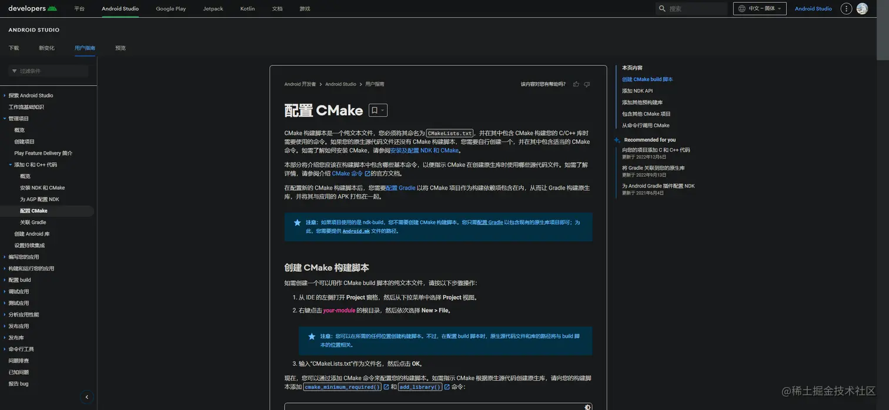
Task: Click the Android.mk link in note
Action: pos(356,231)
